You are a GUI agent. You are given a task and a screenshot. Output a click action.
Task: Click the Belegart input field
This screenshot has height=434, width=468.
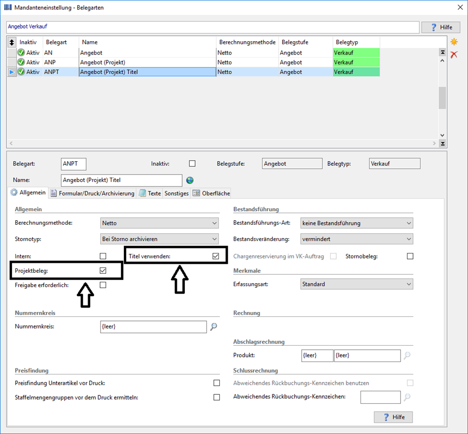(x=73, y=164)
